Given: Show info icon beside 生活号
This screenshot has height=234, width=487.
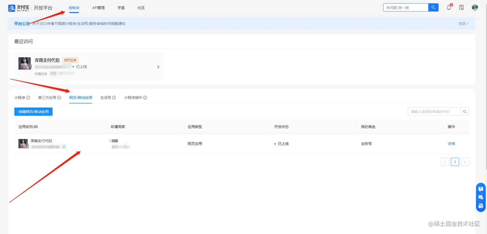Looking at the screenshot, I should (114, 98).
